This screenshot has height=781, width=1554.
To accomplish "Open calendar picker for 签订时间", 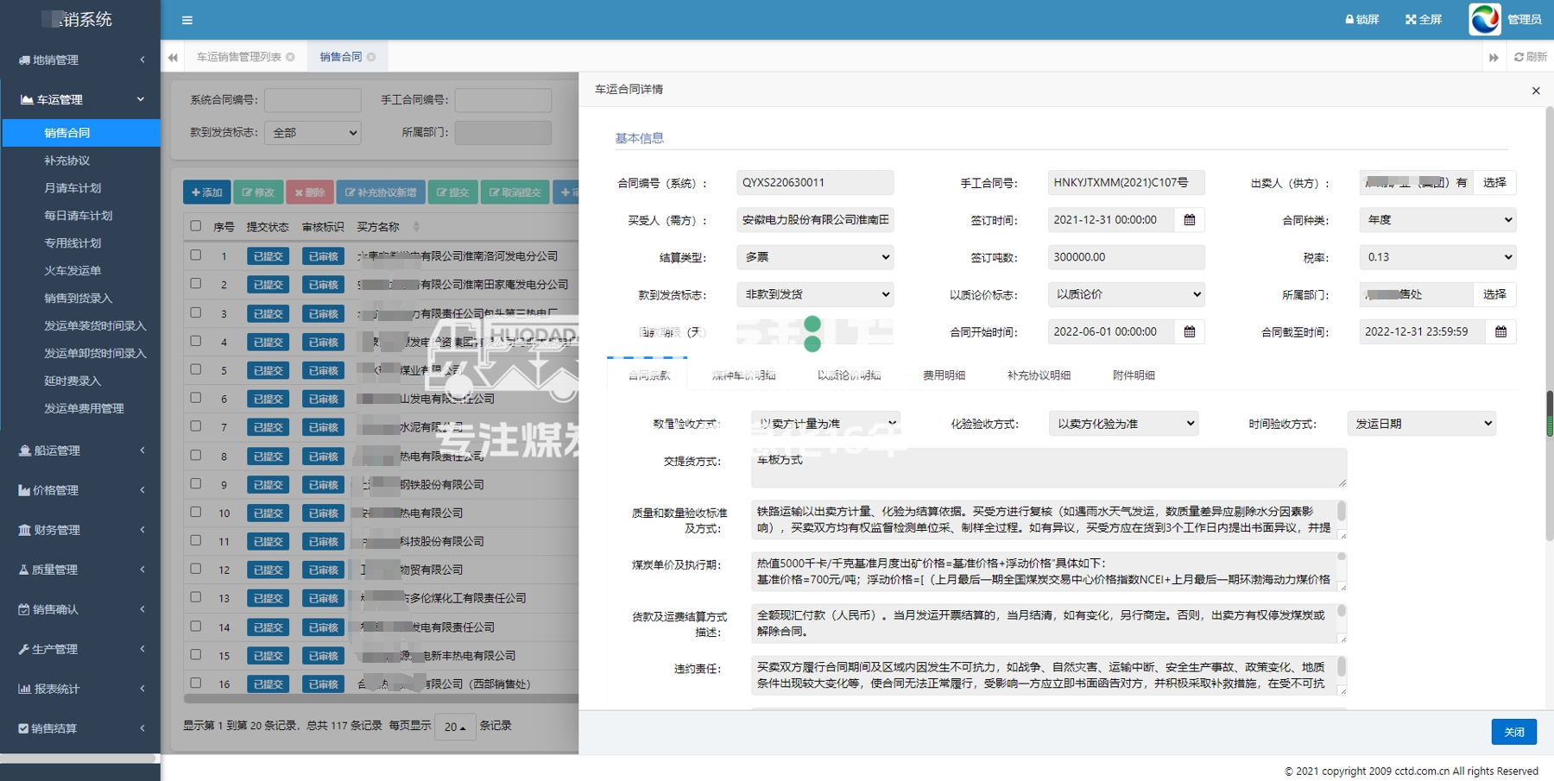I will tap(1189, 220).
